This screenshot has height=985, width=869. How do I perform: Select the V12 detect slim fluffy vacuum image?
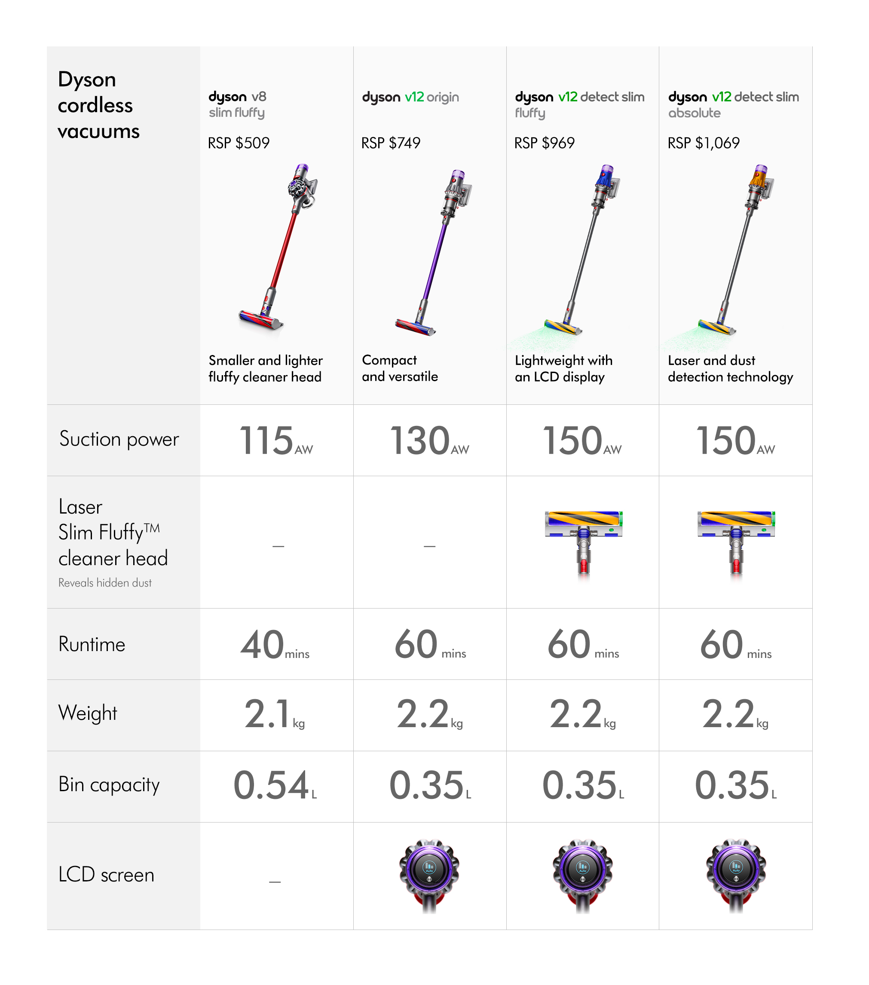click(581, 251)
